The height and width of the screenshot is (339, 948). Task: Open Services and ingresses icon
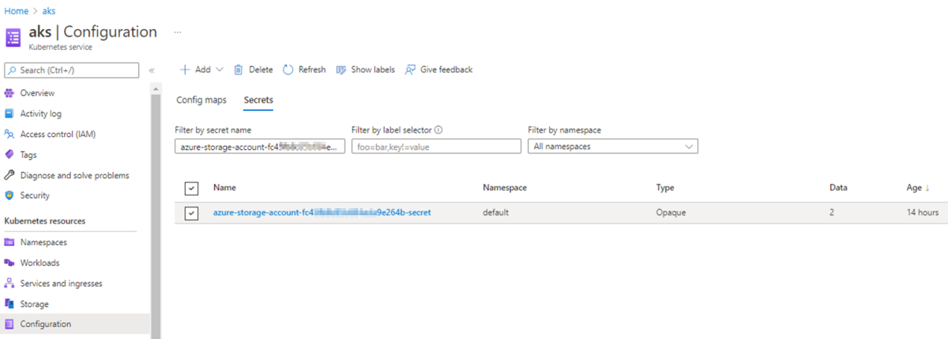(9, 284)
